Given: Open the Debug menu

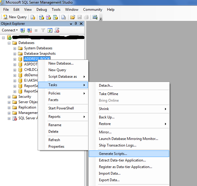Looking at the screenshot, I should [x=42, y=10].
